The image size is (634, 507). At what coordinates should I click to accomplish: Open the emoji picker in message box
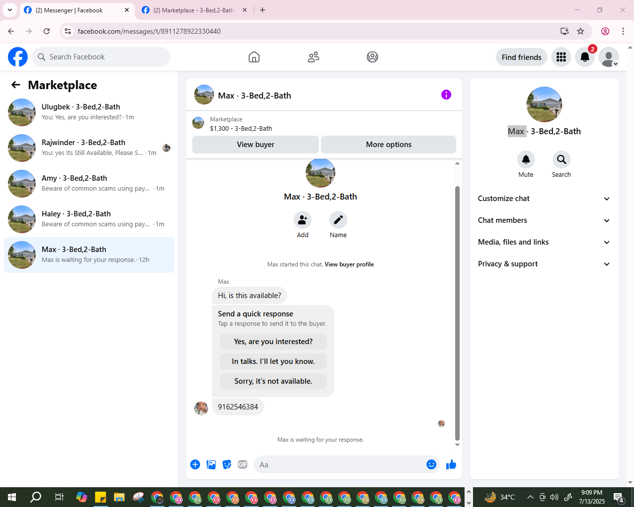tap(431, 464)
